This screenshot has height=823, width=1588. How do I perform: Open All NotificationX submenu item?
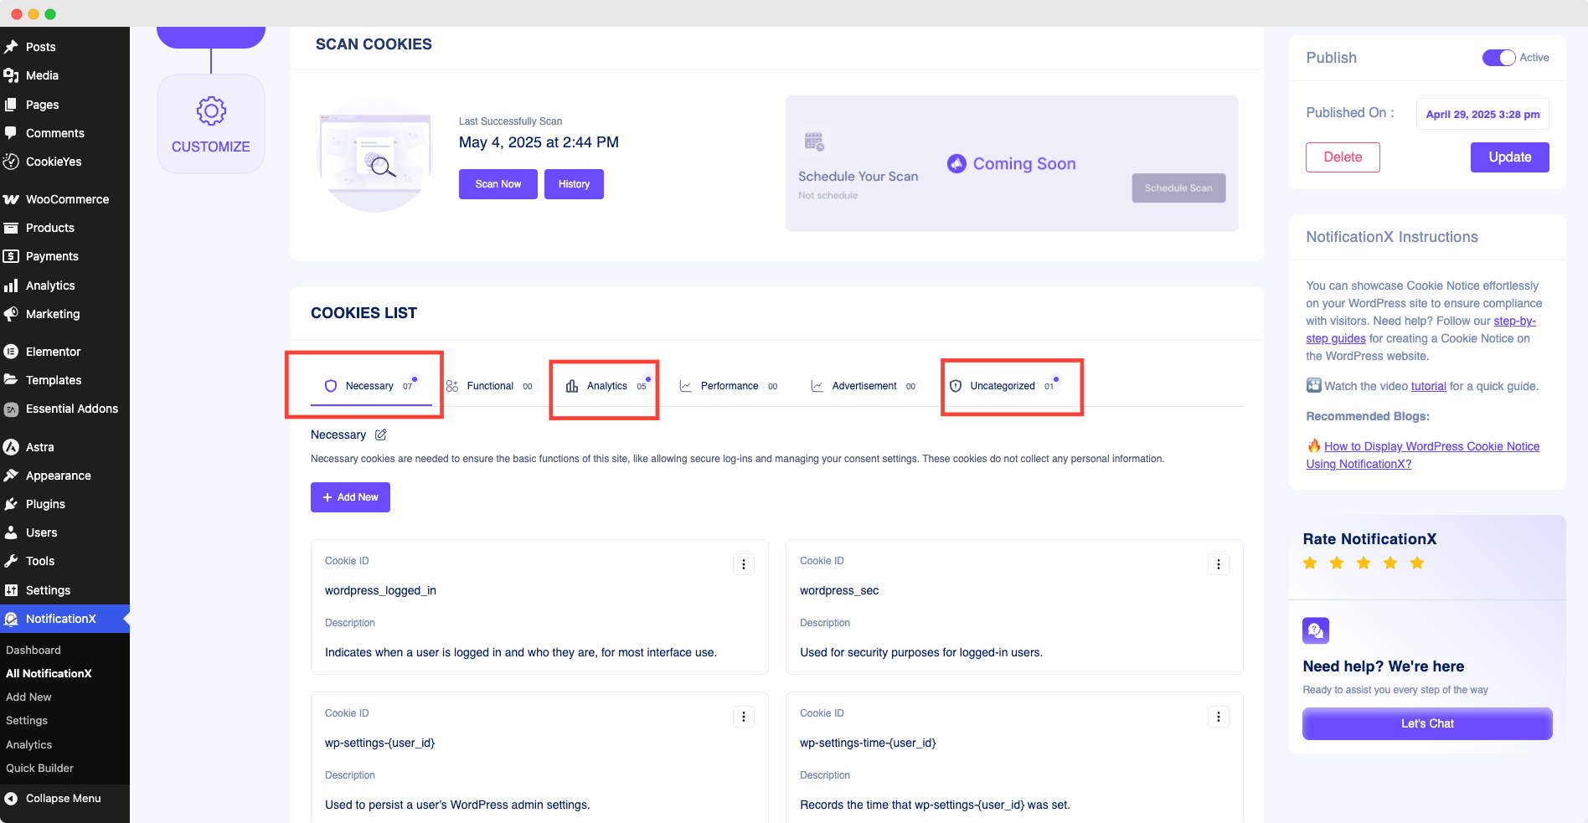click(49, 673)
